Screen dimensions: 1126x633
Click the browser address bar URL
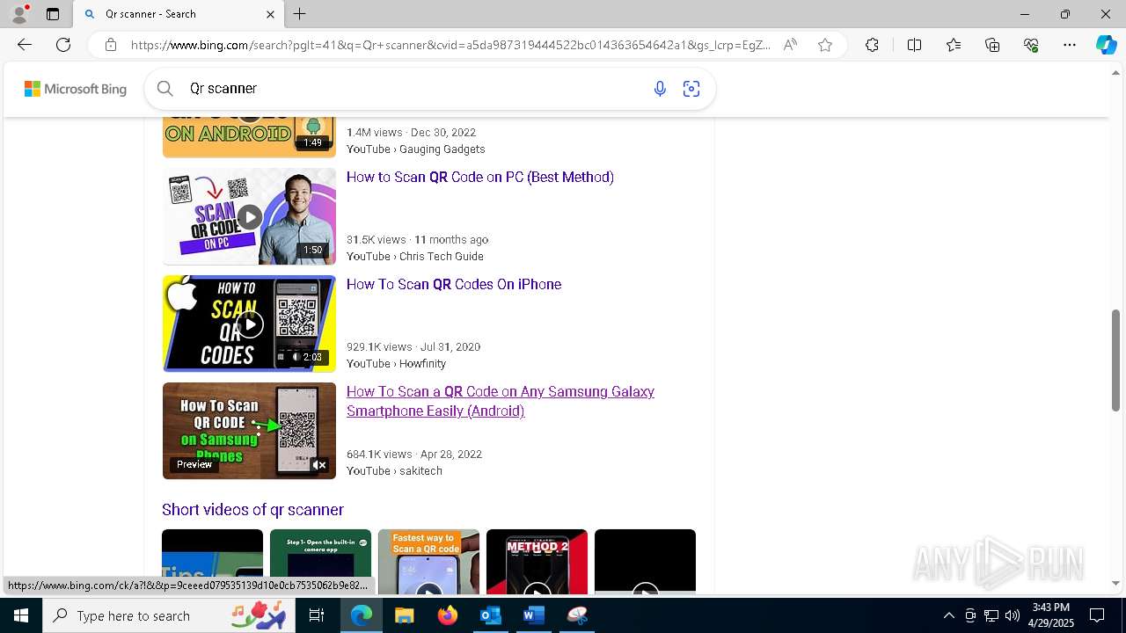[x=450, y=45]
